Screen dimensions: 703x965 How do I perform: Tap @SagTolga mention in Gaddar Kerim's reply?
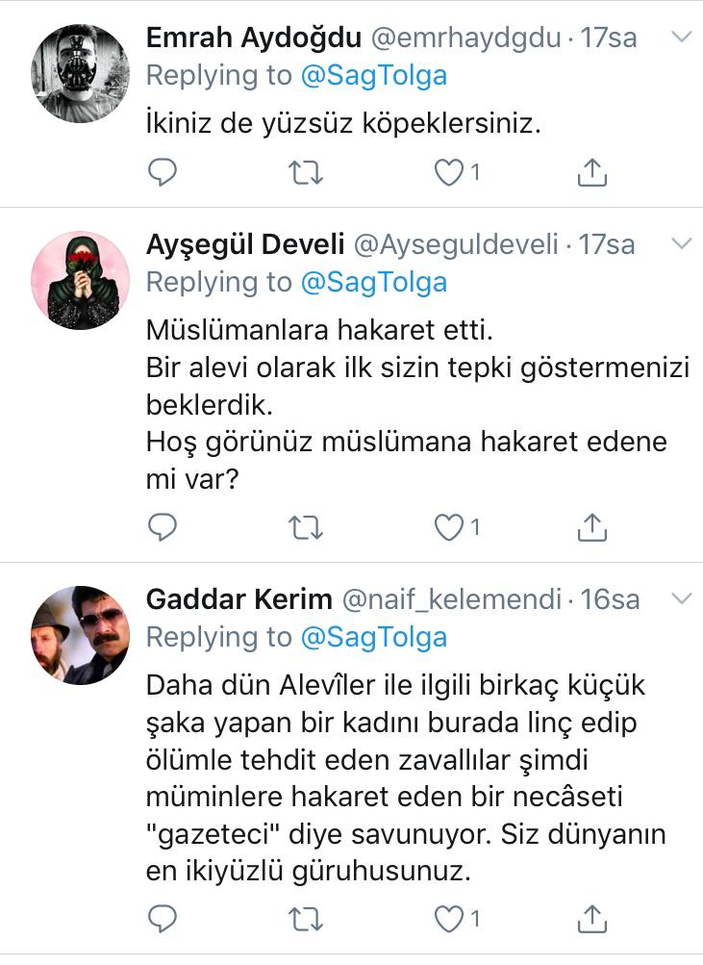pos(373,637)
